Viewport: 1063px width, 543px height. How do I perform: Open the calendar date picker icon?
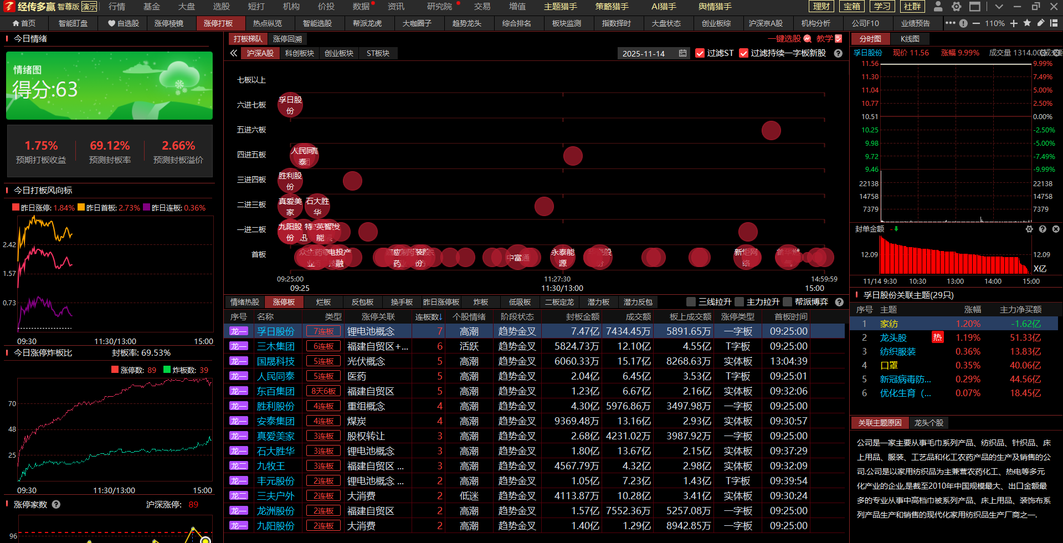pos(682,53)
